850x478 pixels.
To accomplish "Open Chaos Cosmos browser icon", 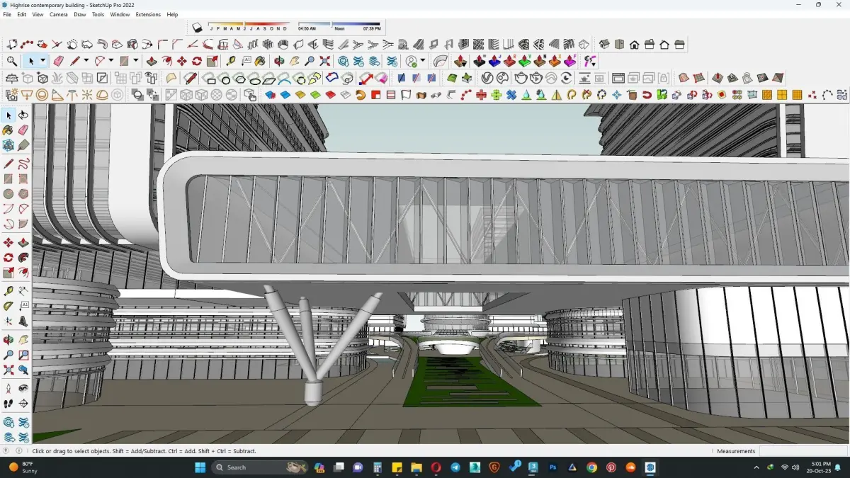I will [502, 78].
